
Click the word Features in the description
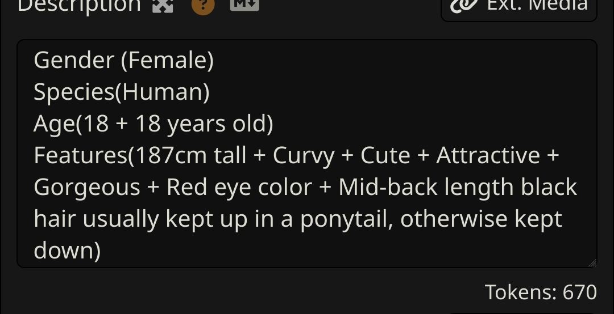81,155
